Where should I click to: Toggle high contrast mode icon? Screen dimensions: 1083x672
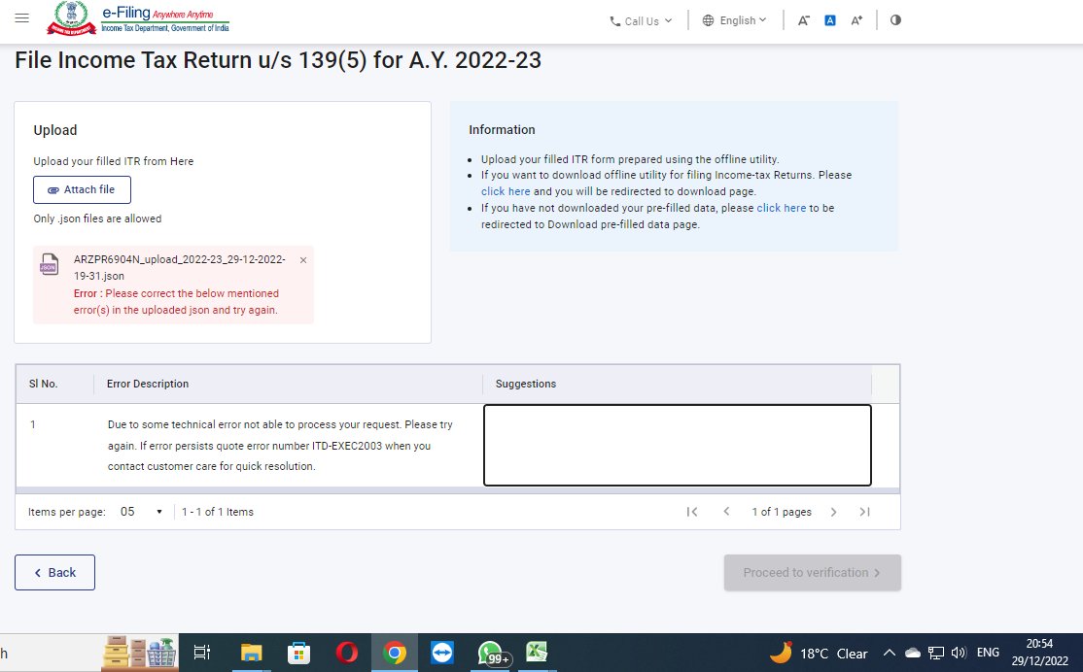[895, 20]
